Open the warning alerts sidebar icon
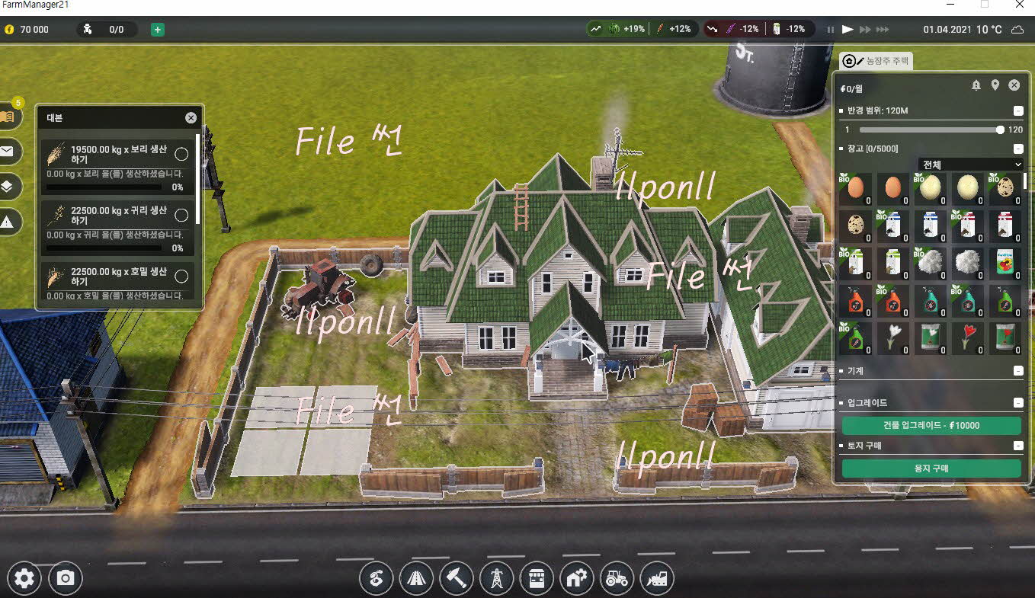 coord(7,222)
